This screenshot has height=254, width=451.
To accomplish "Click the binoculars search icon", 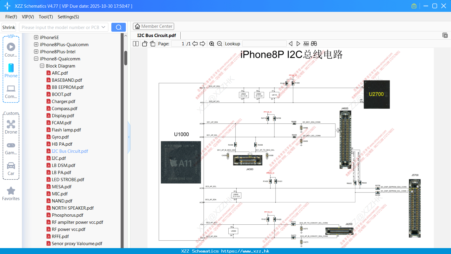I will (314, 44).
